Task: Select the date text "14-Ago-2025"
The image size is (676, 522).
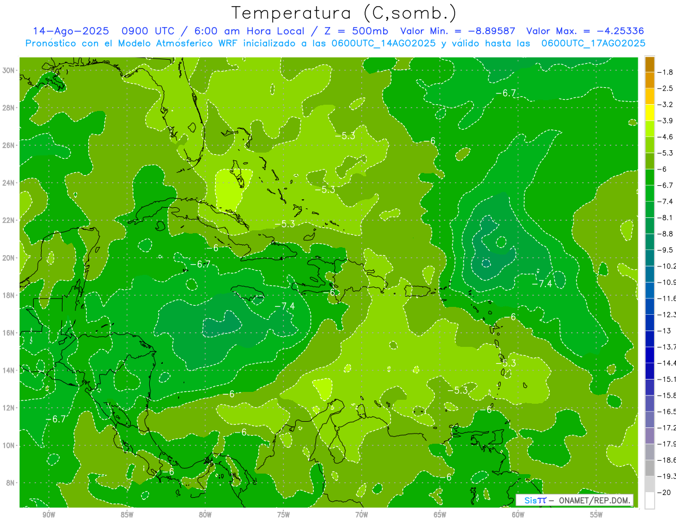Action: click(x=70, y=31)
